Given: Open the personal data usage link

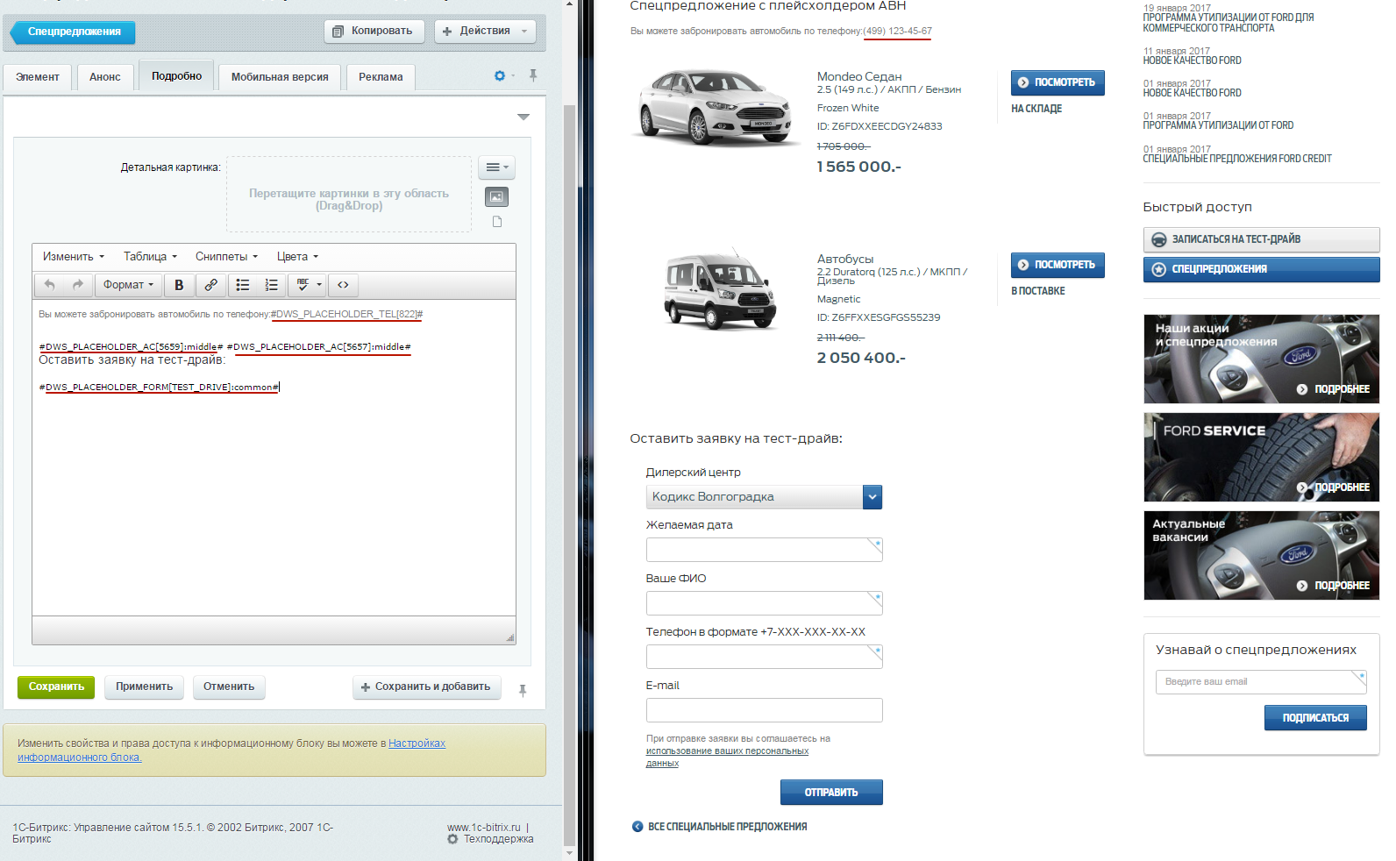Looking at the screenshot, I should pyautogui.click(x=727, y=757).
